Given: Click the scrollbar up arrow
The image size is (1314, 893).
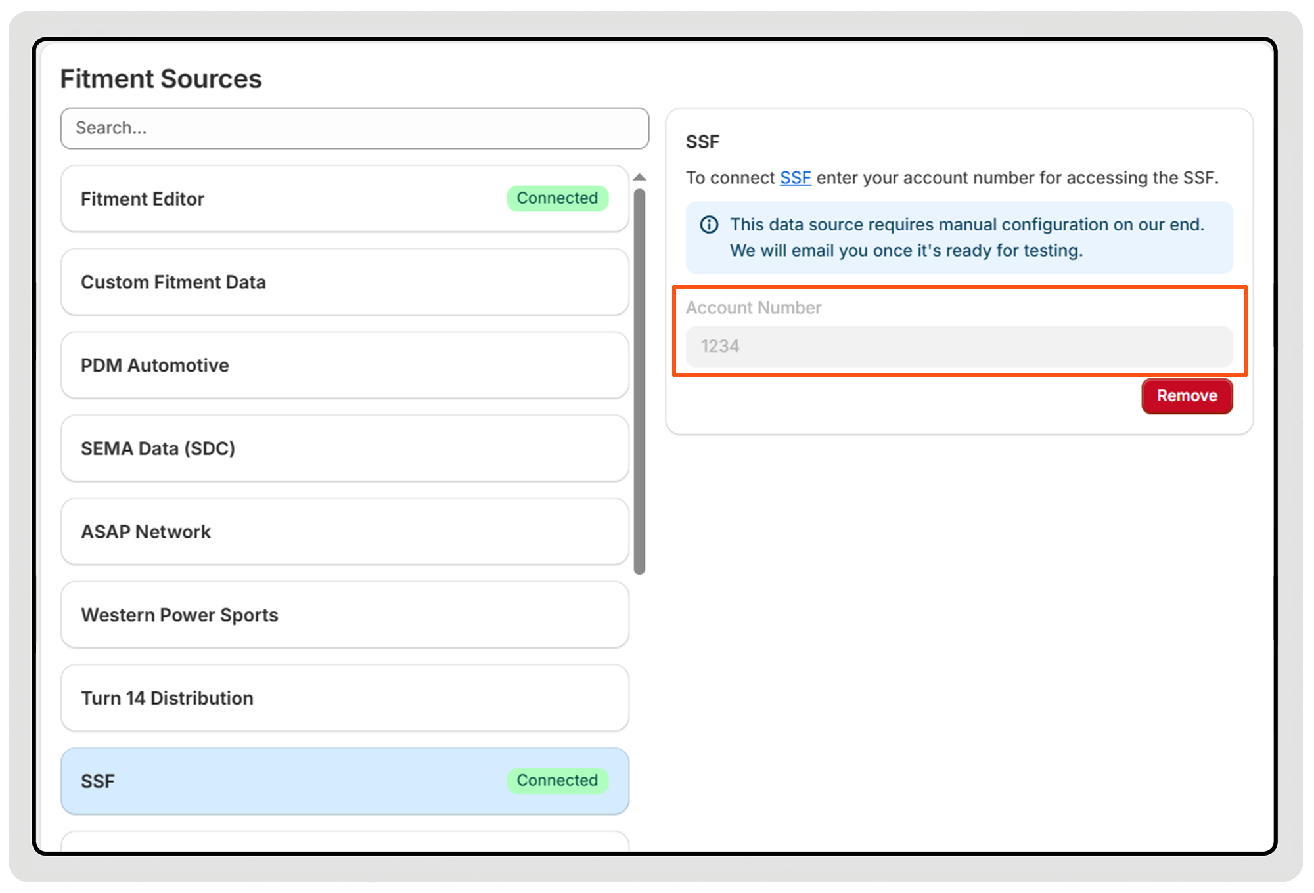Looking at the screenshot, I should pyautogui.click(x=639, y=177).
